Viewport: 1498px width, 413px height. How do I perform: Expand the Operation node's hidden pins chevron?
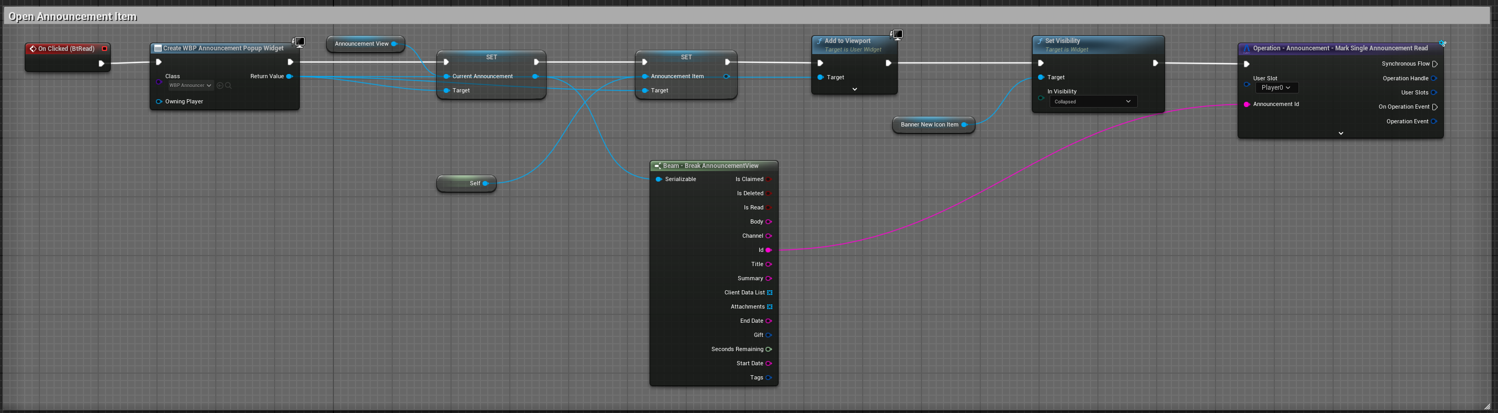(1340, 134)
